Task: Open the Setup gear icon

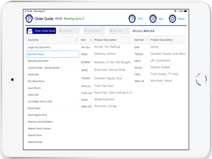Action: click(x=172, y=19)
